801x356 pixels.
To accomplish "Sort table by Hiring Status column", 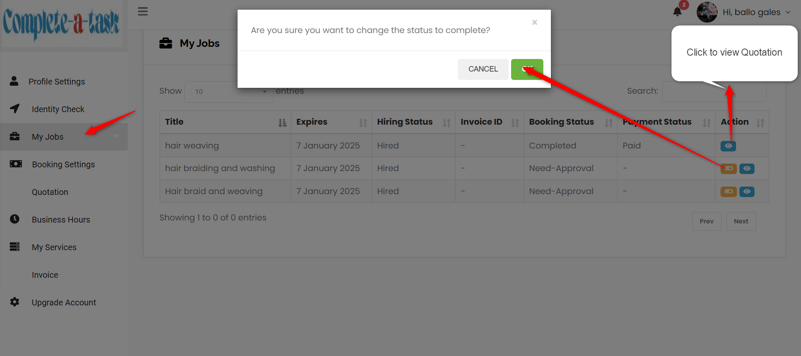I will click(x=413, y=122).
